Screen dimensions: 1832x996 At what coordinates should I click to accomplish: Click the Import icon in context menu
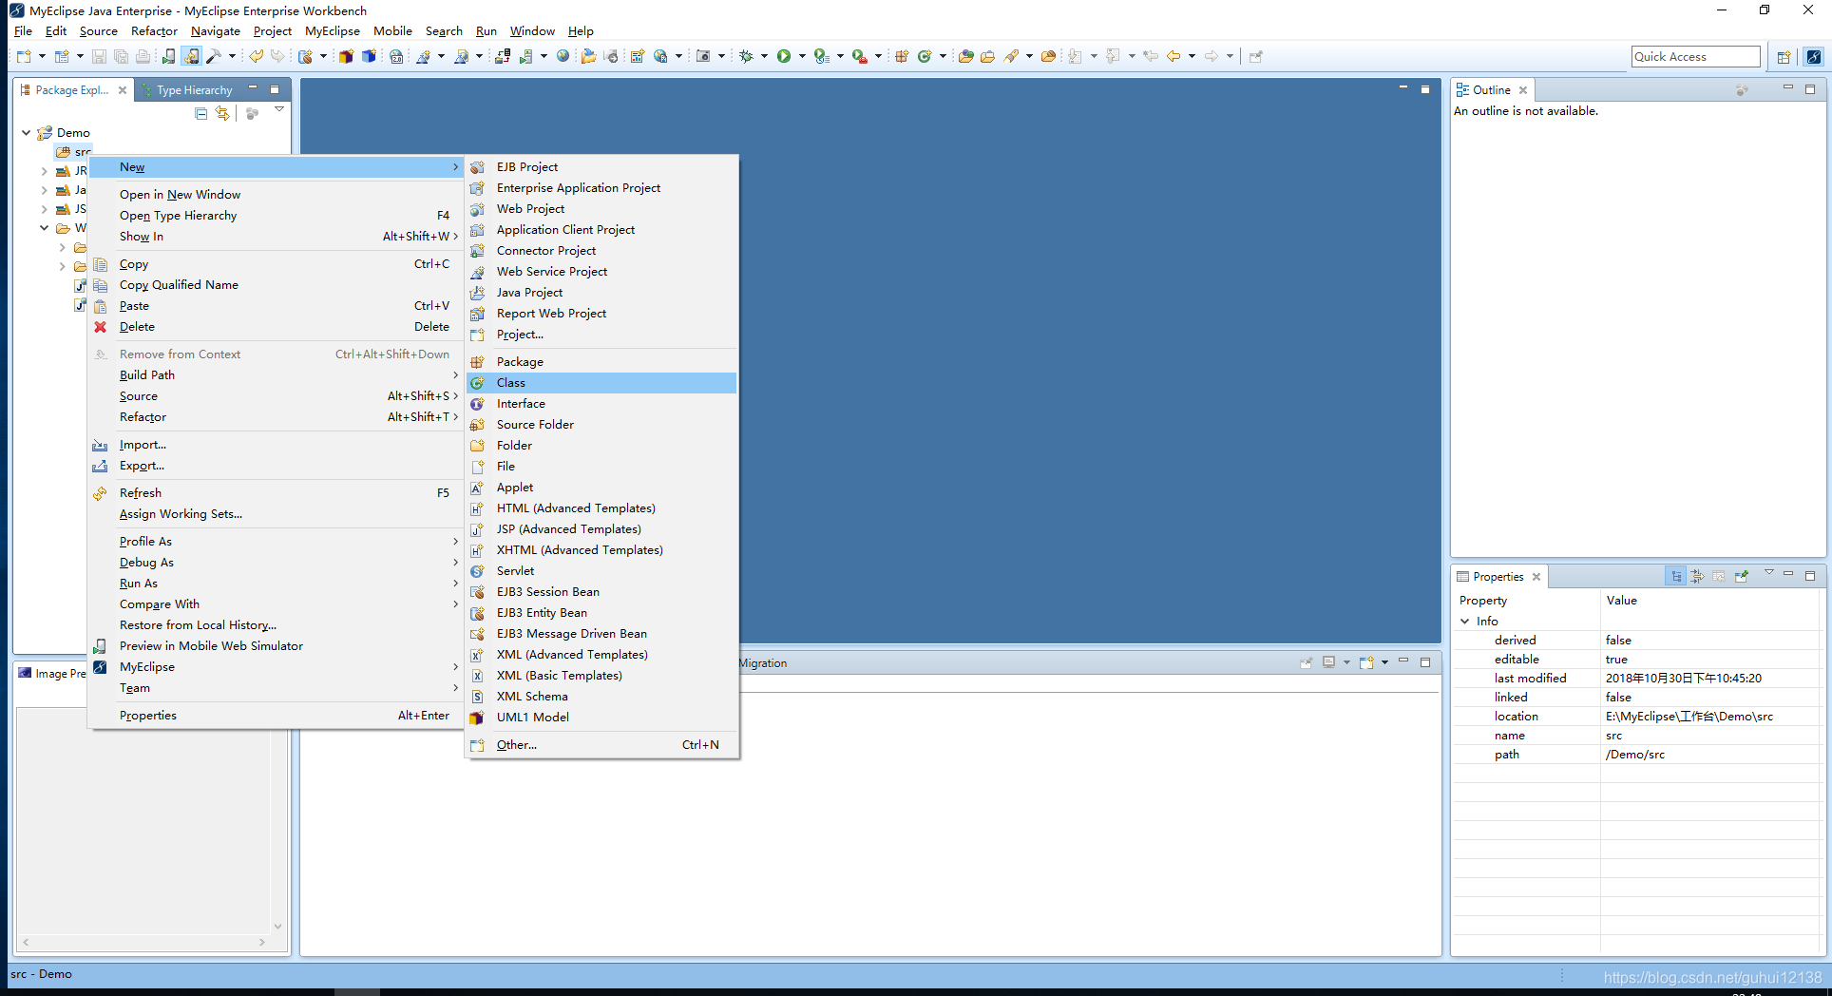coord(100,445)
